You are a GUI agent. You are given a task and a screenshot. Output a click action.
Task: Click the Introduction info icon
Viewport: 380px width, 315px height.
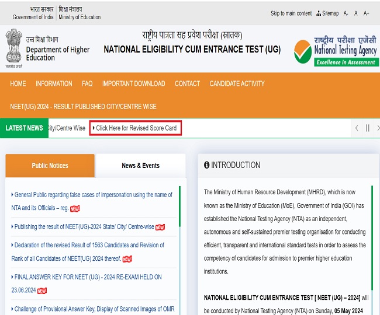(206, 165)
